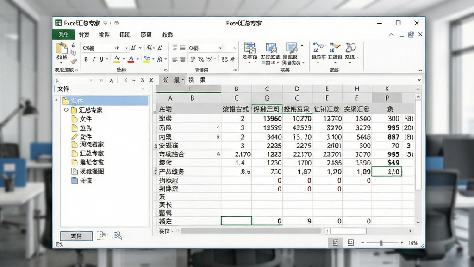Image resolution: width=474 pixels, height=267 pixels.
Task: Open the font name combo box
Action: 105,48
